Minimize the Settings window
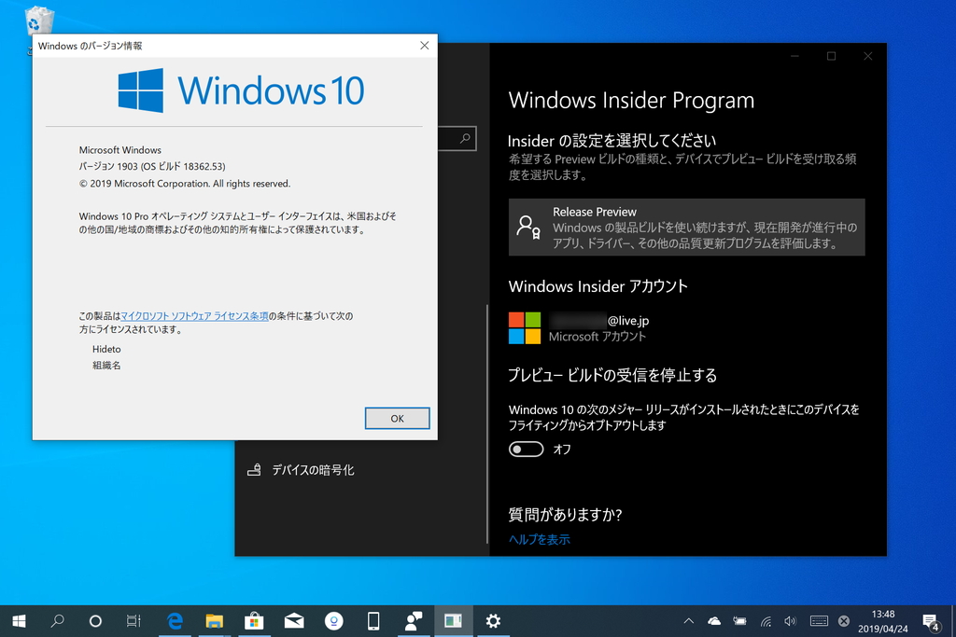Viewport: 956px width, 637px height. pyautogui.click(x=794, y=56)
